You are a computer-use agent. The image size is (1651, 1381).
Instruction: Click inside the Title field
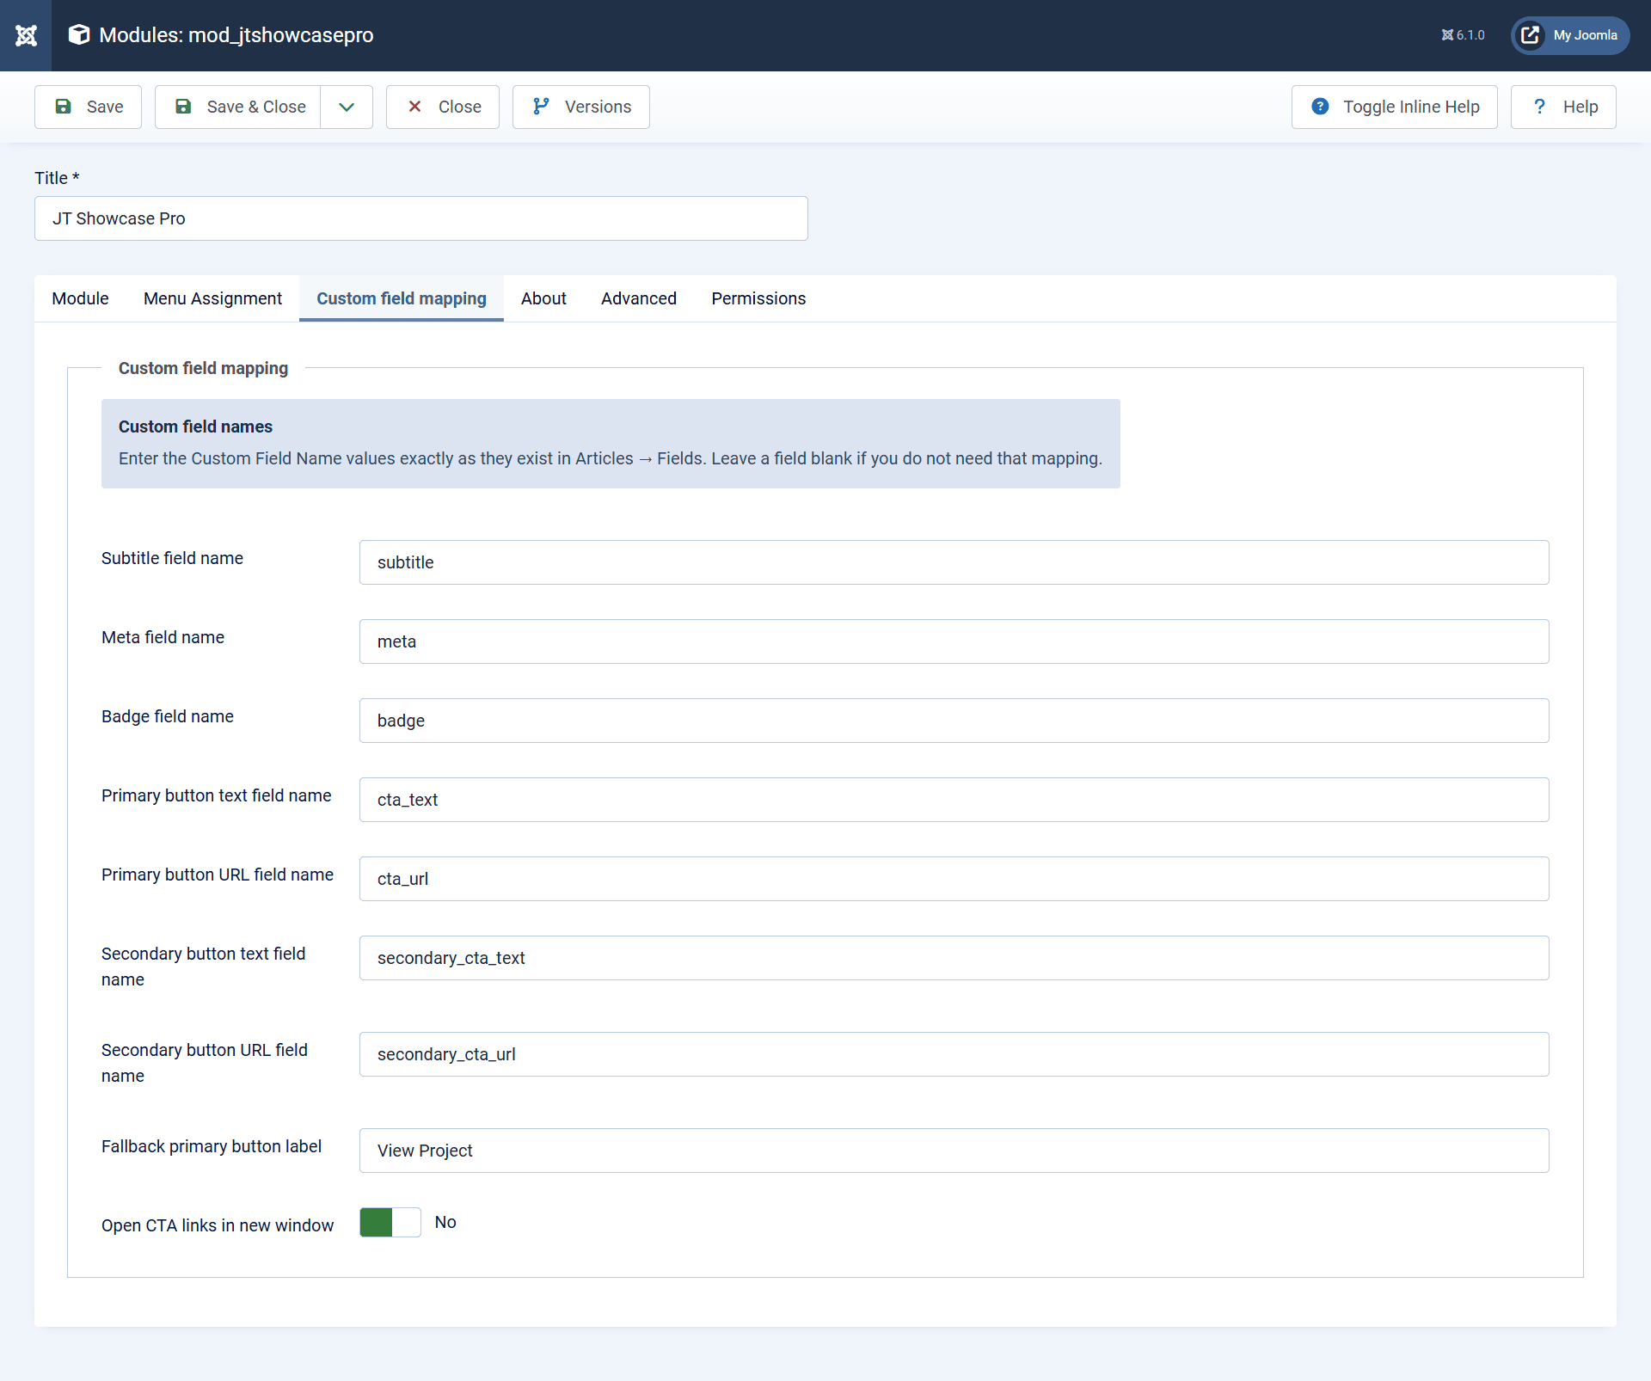click(420, 218)
